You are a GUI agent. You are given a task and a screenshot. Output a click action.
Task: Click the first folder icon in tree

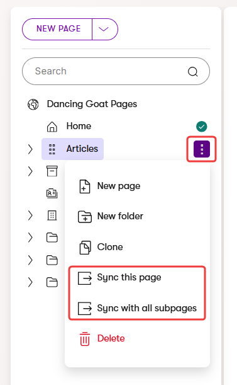pos(52,238)
